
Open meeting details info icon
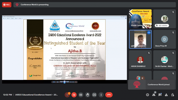point(147,95)
